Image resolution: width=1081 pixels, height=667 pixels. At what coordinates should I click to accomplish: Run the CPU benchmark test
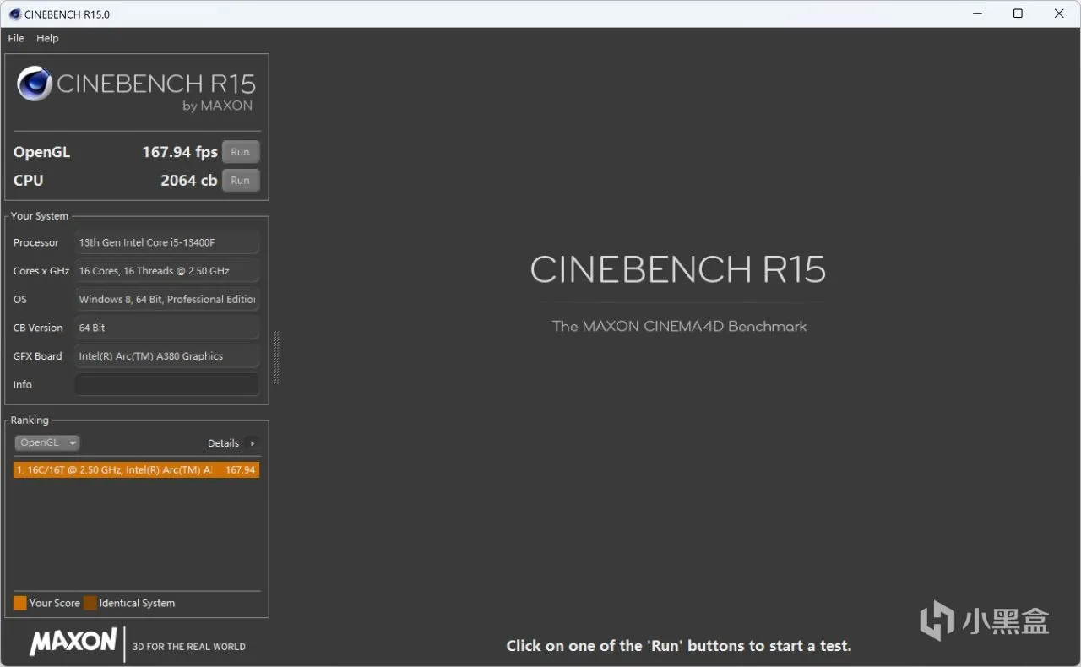coord(241,180)
